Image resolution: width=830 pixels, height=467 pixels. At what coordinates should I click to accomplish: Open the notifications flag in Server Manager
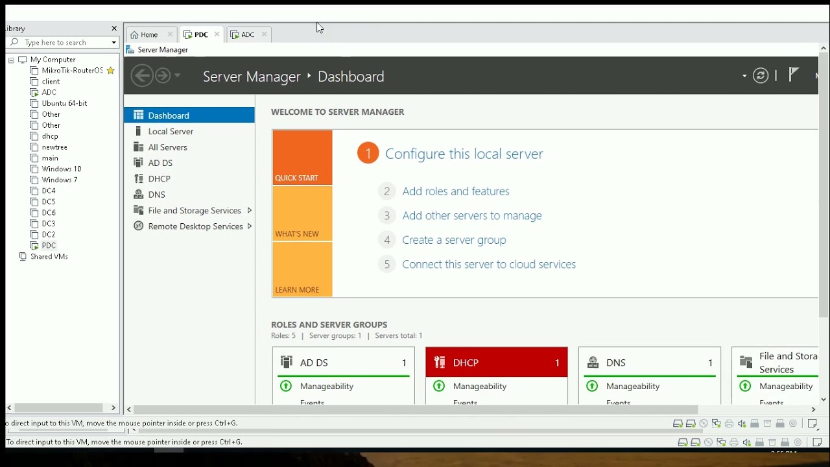tap(794, 75)
